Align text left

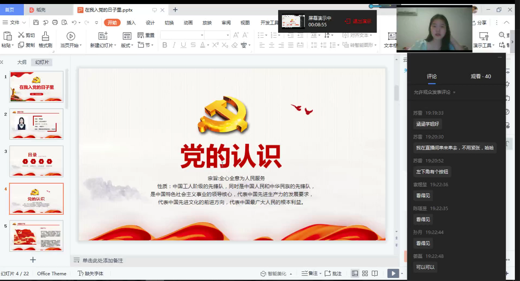tap(262, 45)
